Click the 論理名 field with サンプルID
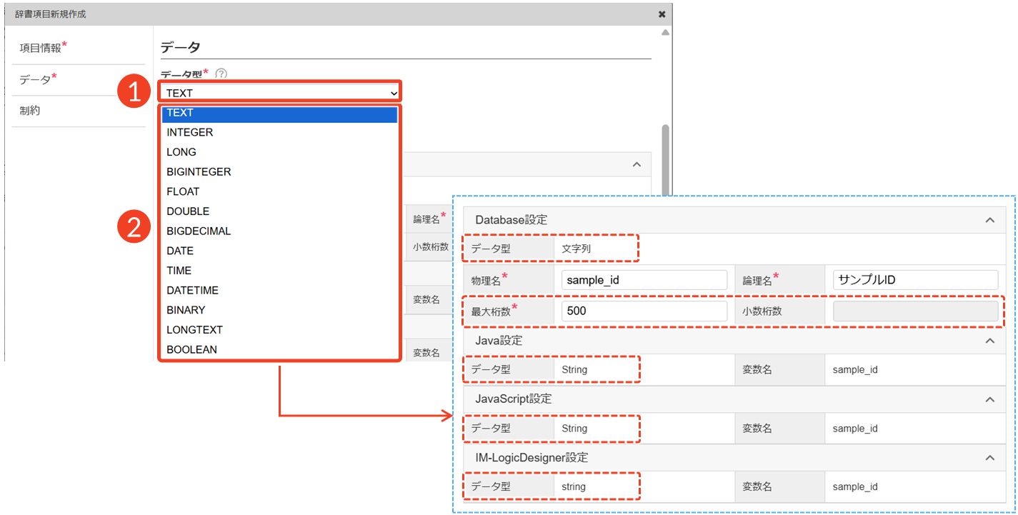Screen dimensions: 1018x515 pyautogui.click(x=915, y=280)
